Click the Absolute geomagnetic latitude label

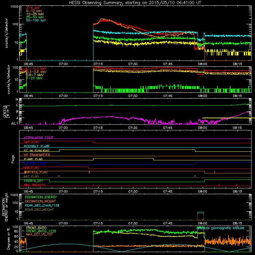220,228
